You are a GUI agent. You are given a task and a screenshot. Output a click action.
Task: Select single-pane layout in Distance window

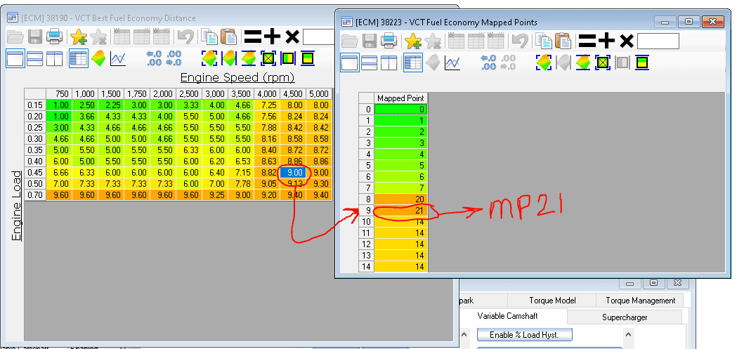(15, 58)
